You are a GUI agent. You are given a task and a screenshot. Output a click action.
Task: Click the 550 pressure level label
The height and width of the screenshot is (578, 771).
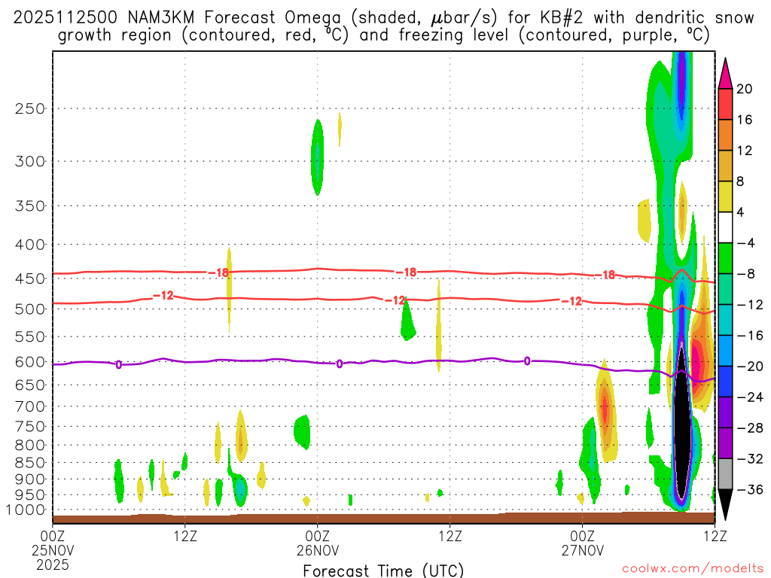pyautogui.click(x=30, y=337)
